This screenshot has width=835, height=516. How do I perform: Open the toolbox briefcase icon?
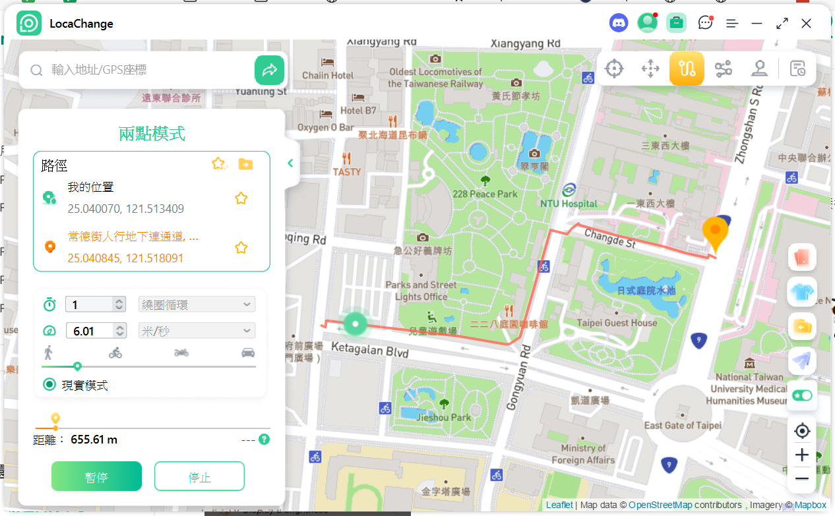[x=676, y=23]
